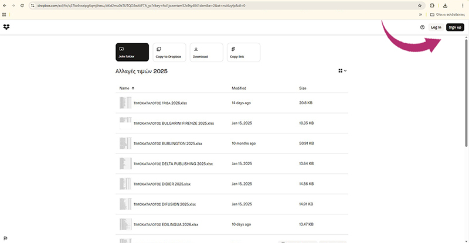Copy folder to Dropbox
Image resolution: width=469 pixels, height=243 pixels.
169,52
